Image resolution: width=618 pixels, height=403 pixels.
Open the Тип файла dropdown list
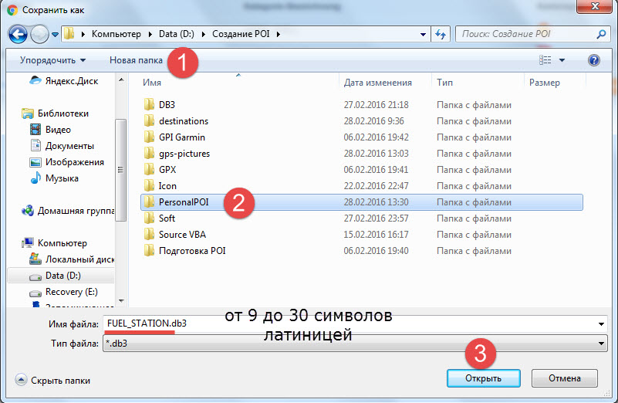click(355, 344)
